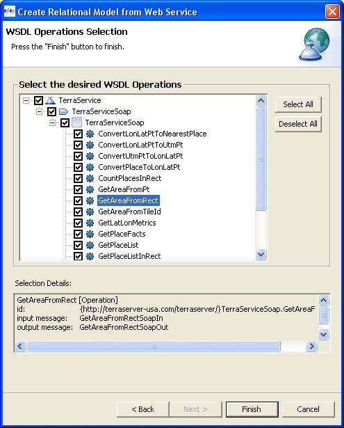Image resolution: width=344 pixels, height=428 pixels.
Task: Click up arrow of Selection Details scrollbar
Action: pos(323,300)
